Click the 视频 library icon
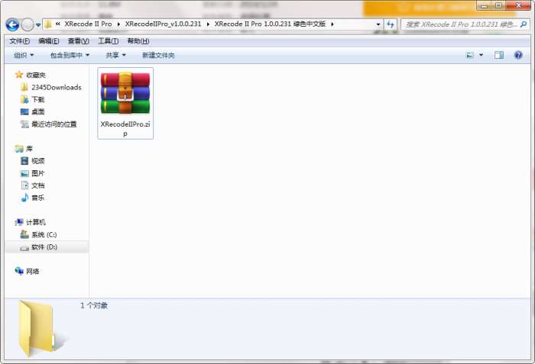Screen dimensions: 535x364 click(x=24, y=161)
